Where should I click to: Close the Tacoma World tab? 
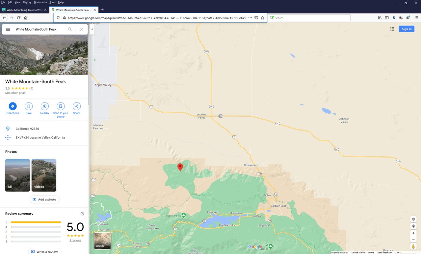pyautogui.click(x=45, y=10)
